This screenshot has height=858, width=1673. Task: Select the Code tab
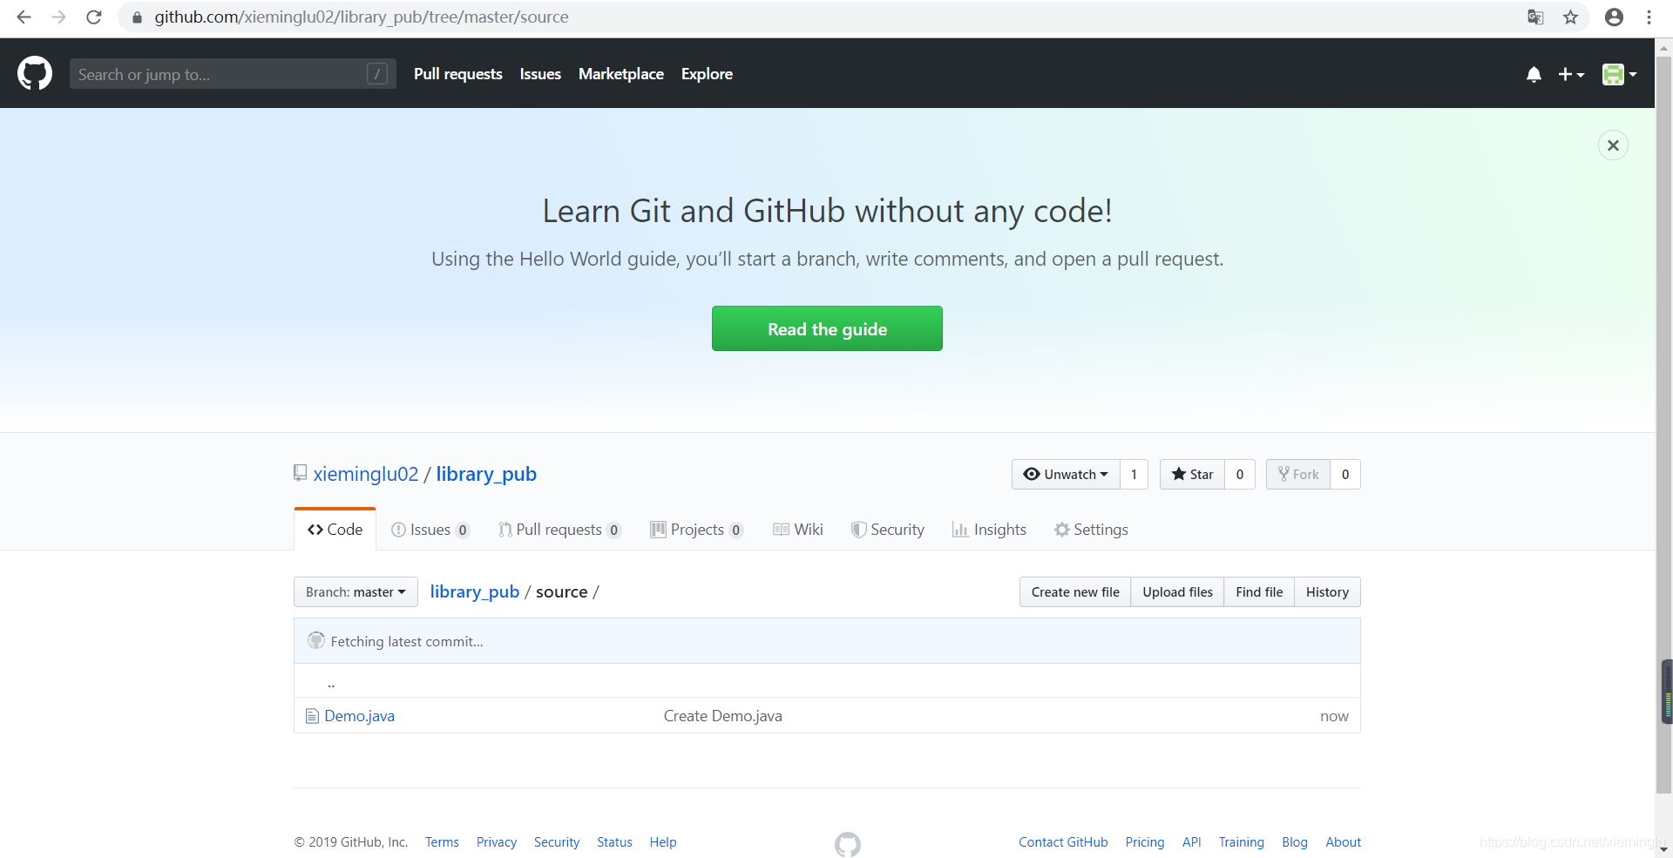pyautogui.click(x=335, y=530)
